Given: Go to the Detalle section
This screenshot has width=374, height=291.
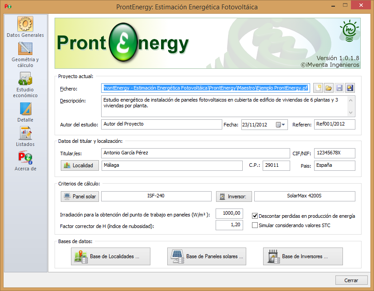Looking at the screenshot, I should tap(25, 112).
